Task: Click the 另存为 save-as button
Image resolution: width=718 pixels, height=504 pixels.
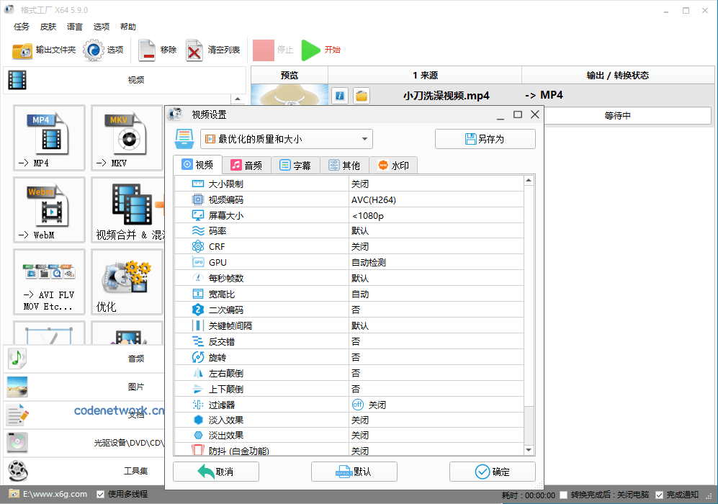Action: pyautogui.click(x=485, y=139)
